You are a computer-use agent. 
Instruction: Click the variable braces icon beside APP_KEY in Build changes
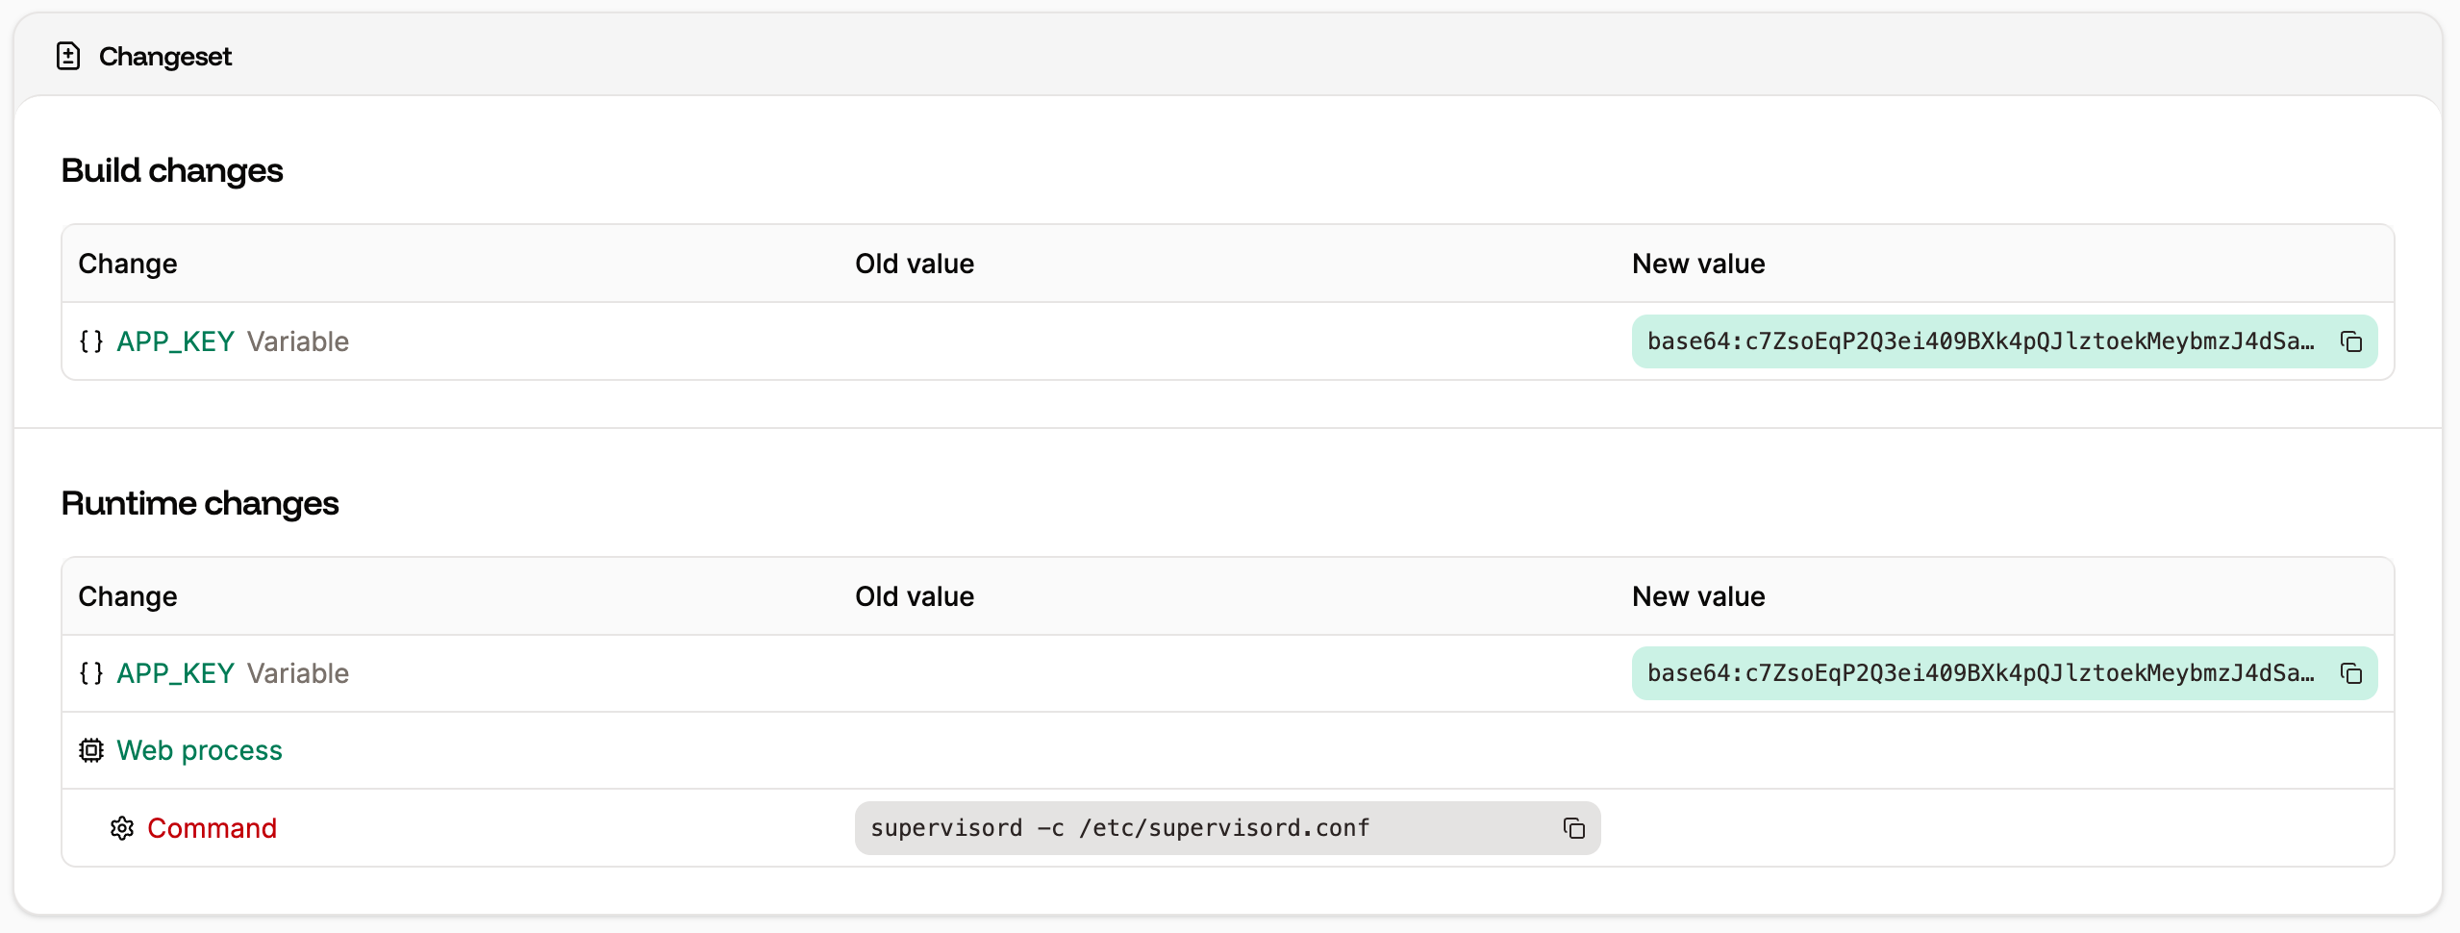tap(91, 341)
